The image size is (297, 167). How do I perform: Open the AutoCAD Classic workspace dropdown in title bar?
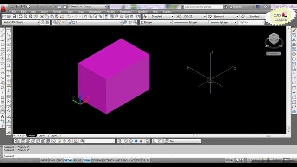coord(87,6)
